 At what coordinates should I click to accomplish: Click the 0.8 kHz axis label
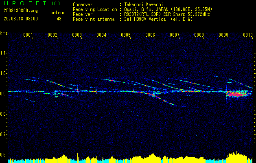(3, 114)
